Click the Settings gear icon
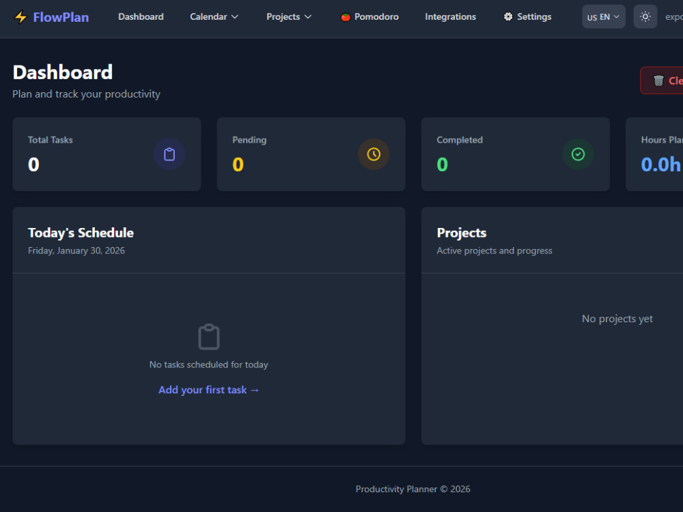683x512 pixels. (x=508, y=16)
